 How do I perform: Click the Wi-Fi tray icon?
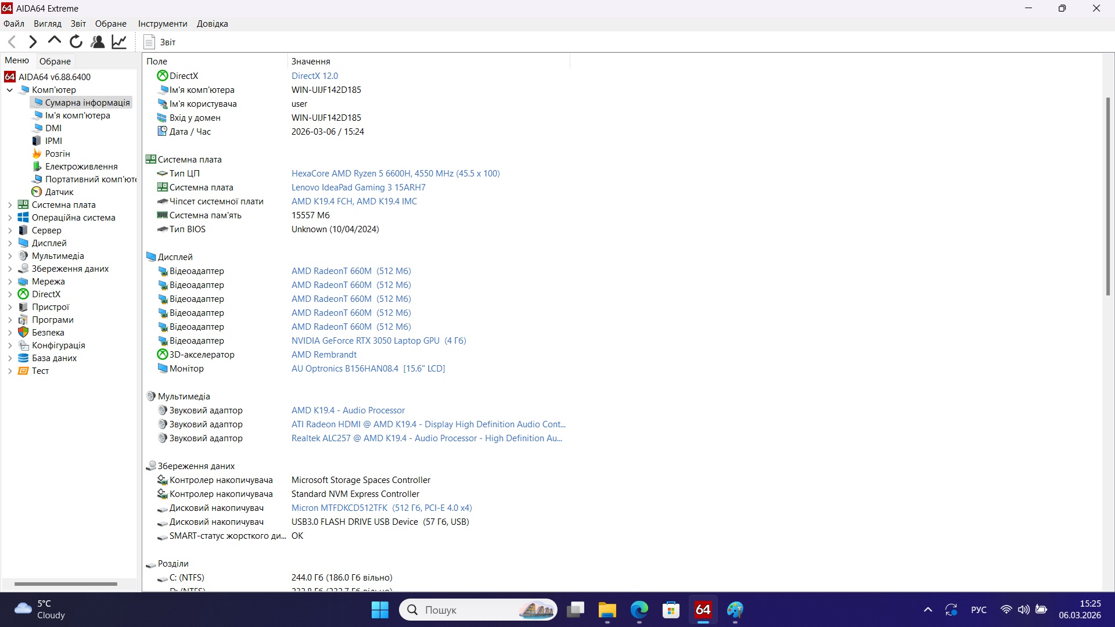(1005, 610)
